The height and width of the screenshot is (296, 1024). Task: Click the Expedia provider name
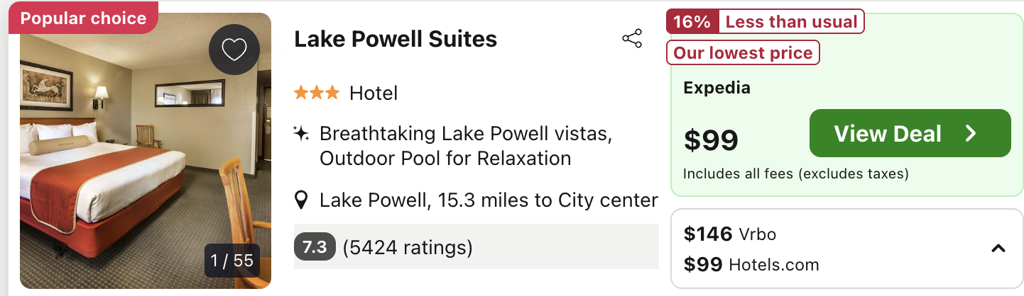click(x=717, y=89)
